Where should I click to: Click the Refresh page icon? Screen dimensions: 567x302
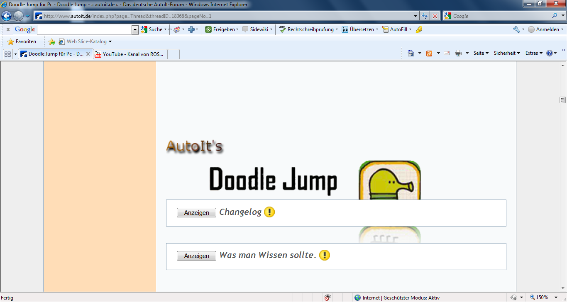(425, 16)
